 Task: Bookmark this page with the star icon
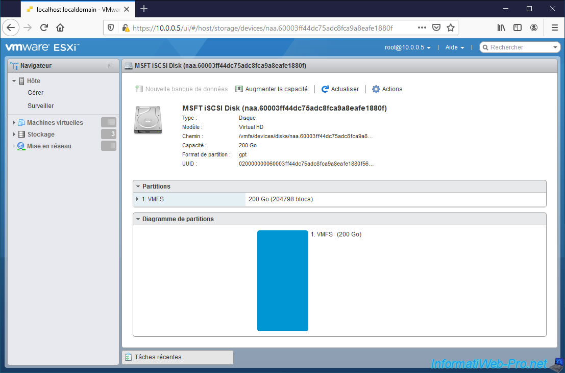[x=450, y=28]
